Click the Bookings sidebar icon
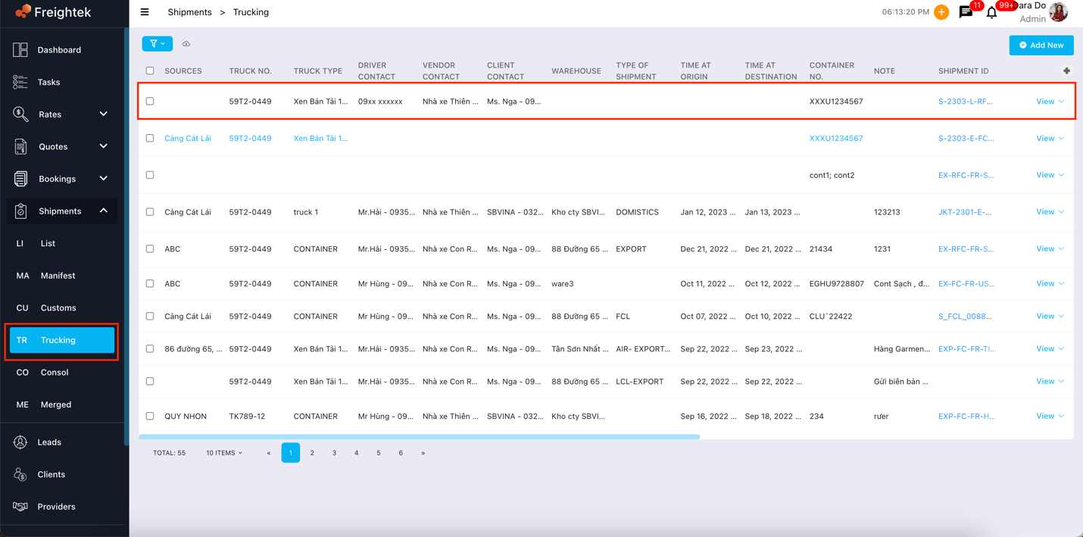The height and width of the screenshot is (537, 1083). (x=20, y=179)
